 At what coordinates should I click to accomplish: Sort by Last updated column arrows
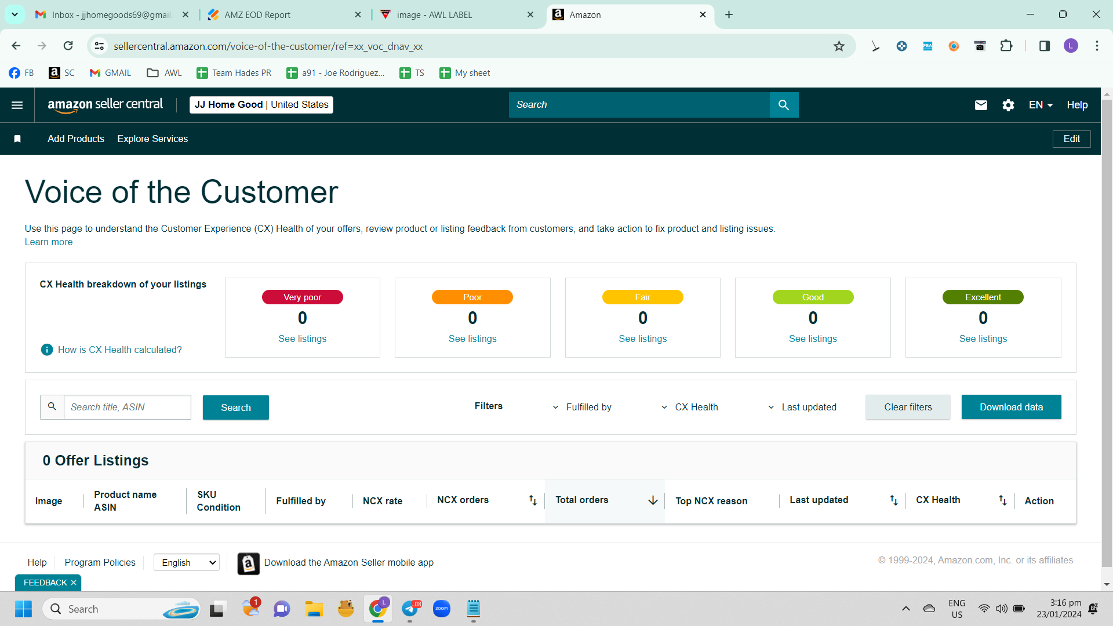pyautogui.click(x=894, y=500)
